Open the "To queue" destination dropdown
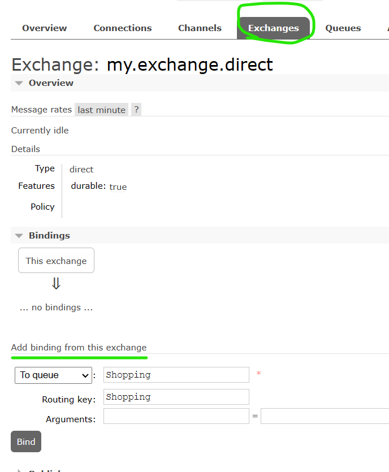This screenshot has width=389, height=472. (53, 375)
